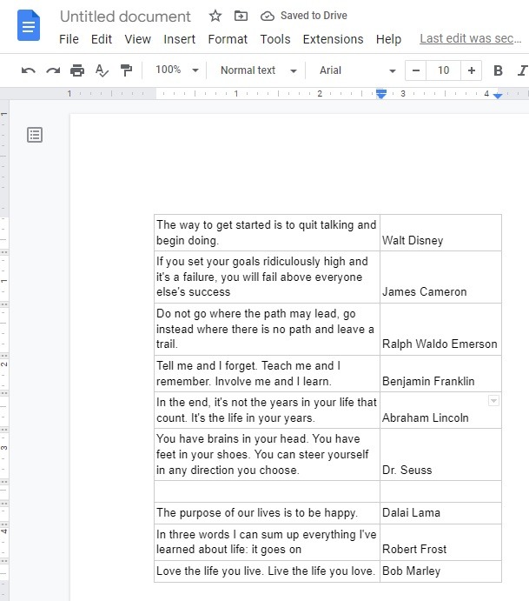529x601 pixels.
Task: Open the Format menu
Action: point(228,39)
